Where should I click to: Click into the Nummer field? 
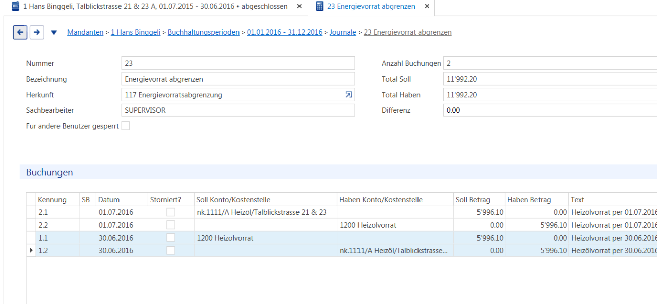click(238, 63)
